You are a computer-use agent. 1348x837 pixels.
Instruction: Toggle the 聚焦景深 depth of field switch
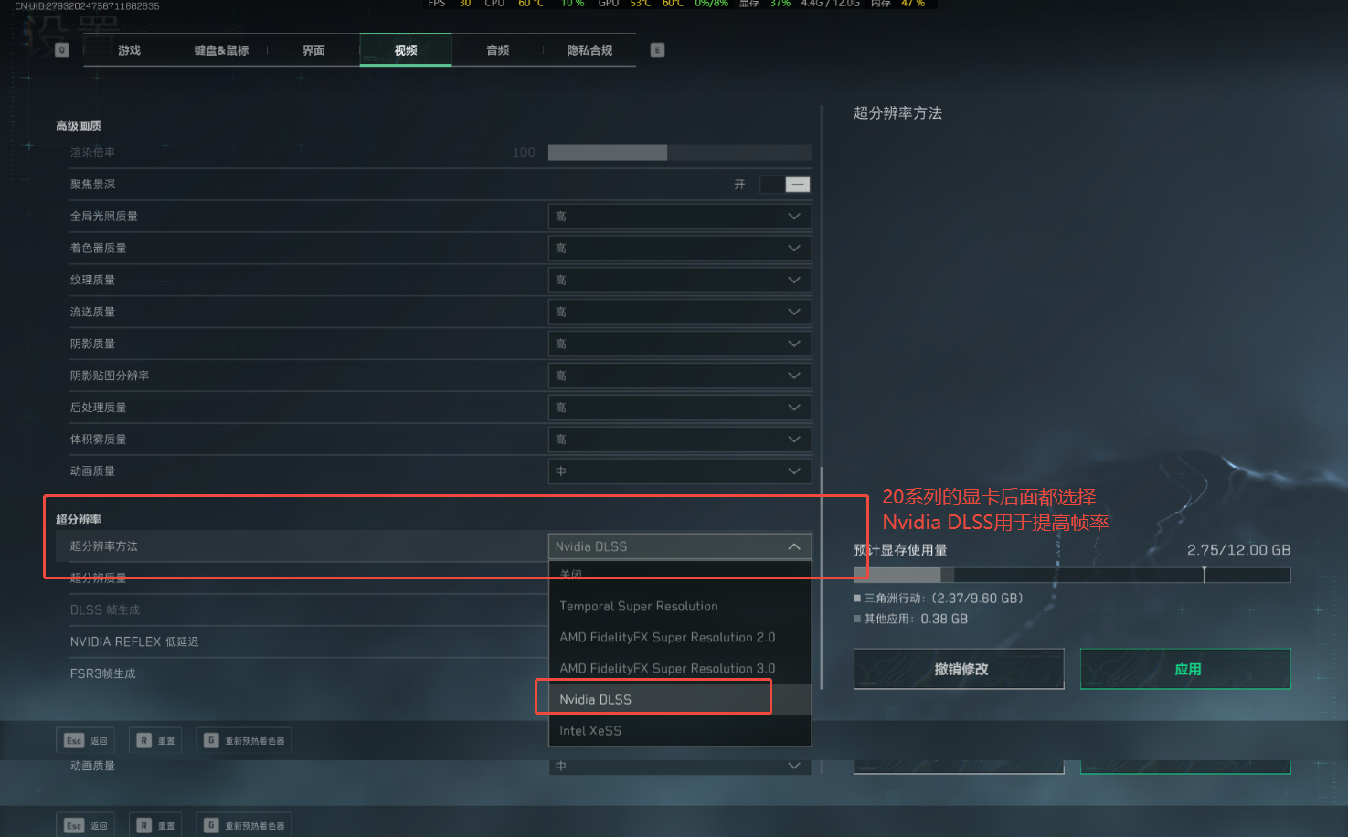click(785, 185)
